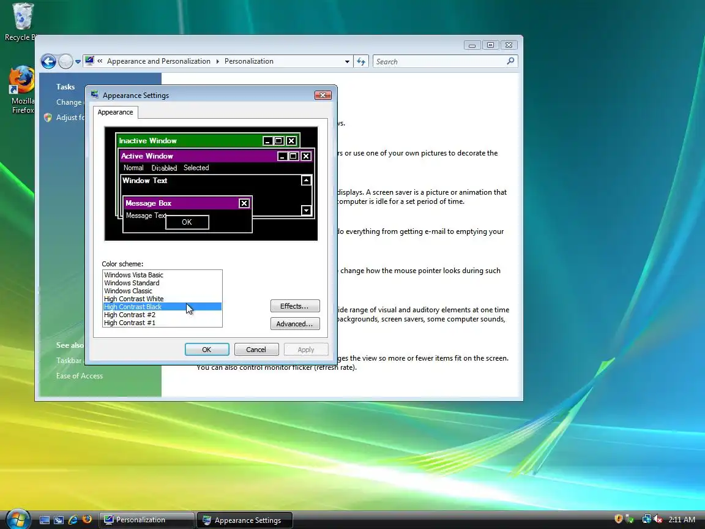
Task: Switch to Appearance Settings taskbar button
Action: (x=245, y=520)
